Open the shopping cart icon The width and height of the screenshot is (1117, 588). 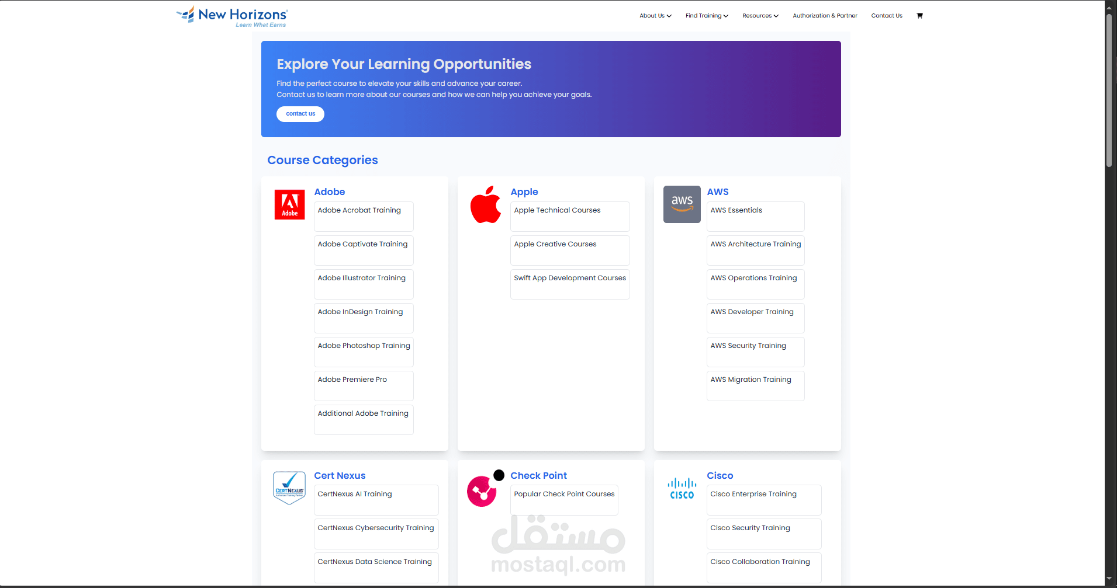coord(919,16)
